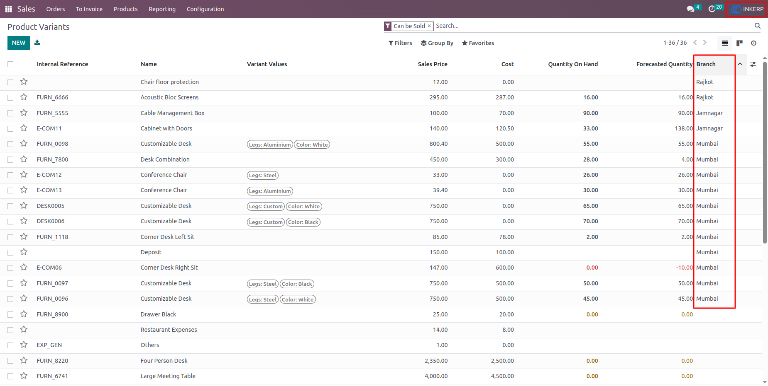Open the apps grid menu icon
The image size is (768, 386).
[x=8, y=9]
